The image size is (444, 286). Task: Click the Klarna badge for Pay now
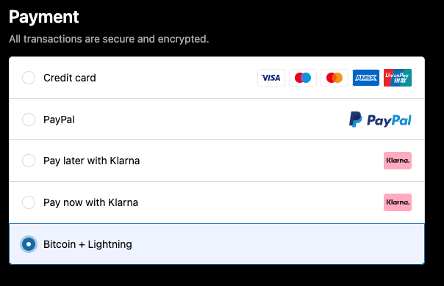(x=398, y=202)
